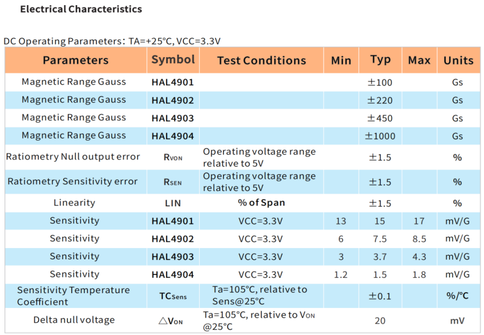The width and height of the screenshot is (484, 335).
Task: Click the Units column header
Action: tap(458, 60)
